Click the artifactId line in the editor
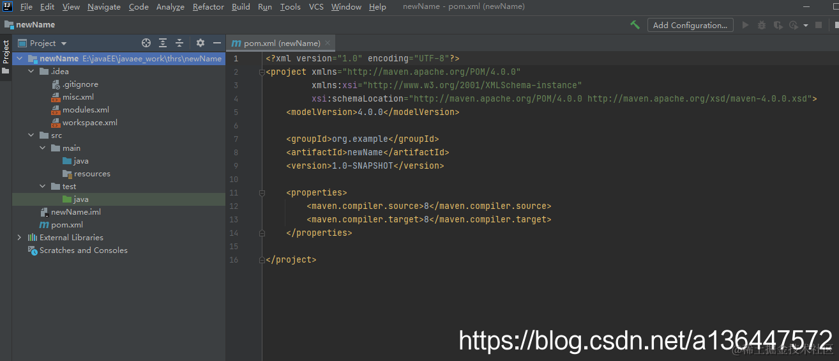839x361 pixels. [368, 152]
